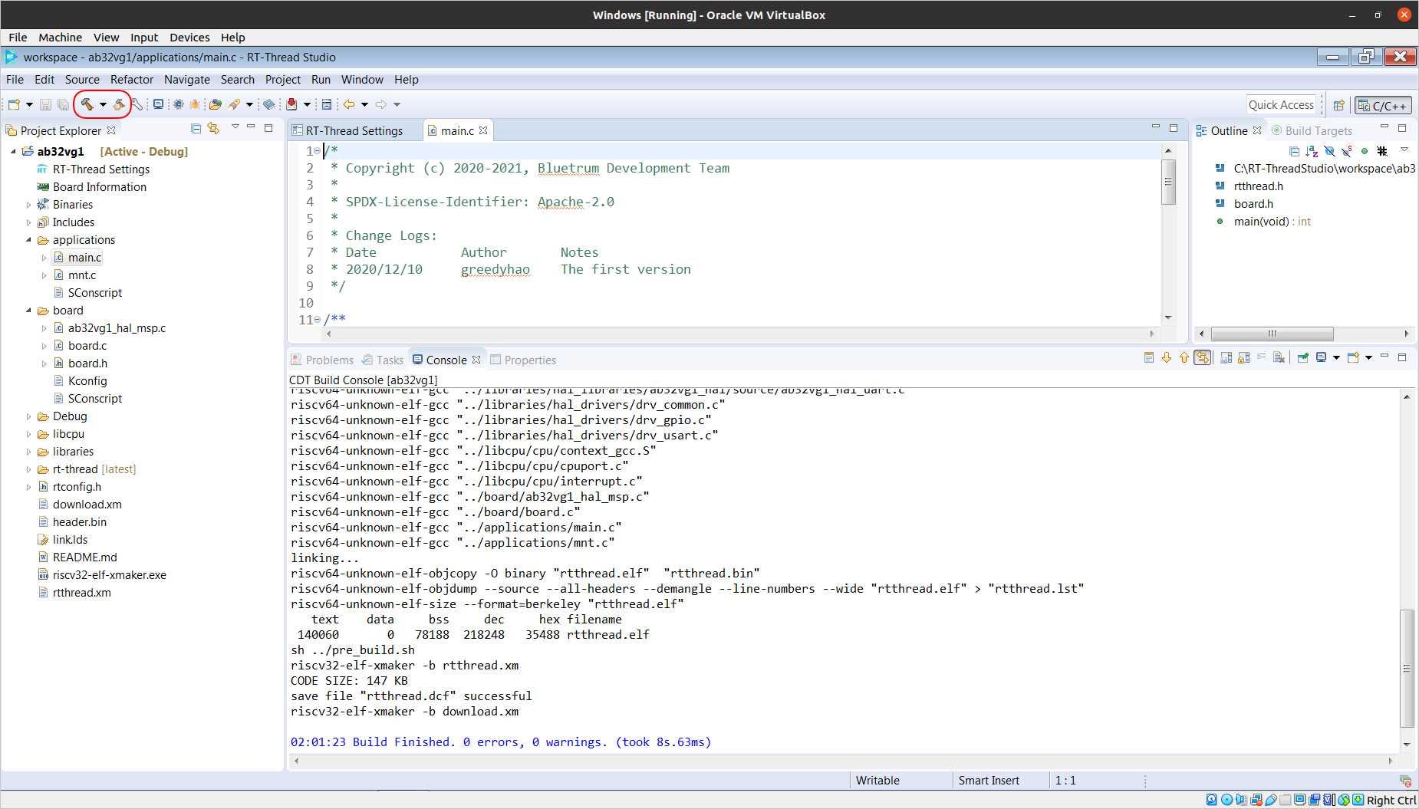Collapse all in Outline view
1419x809 pixels.
[x=1294, y=151]
